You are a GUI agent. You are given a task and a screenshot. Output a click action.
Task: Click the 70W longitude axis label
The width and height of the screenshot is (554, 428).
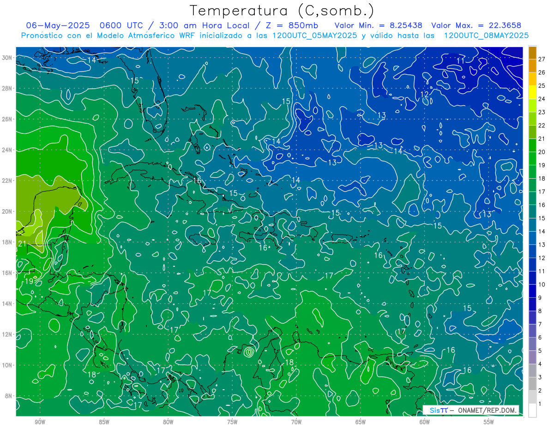click(296, 422)
